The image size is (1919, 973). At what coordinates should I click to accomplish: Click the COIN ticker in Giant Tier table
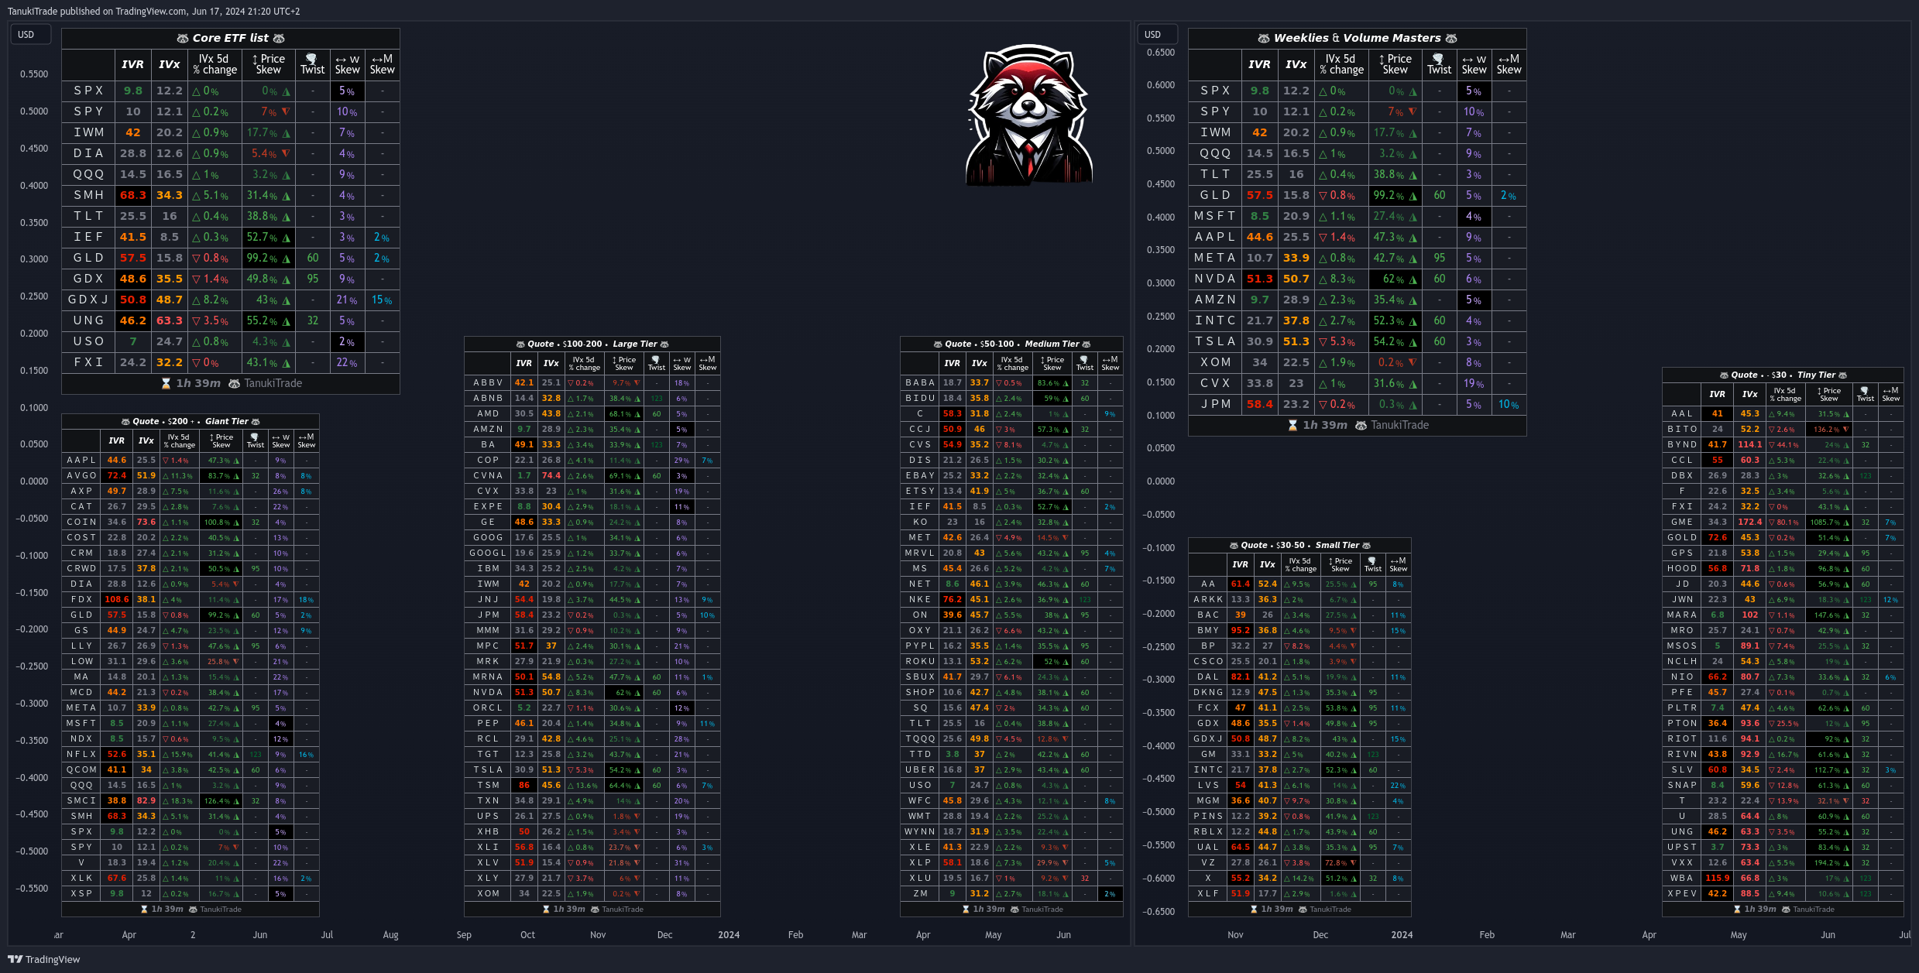(x=81, y=522)
